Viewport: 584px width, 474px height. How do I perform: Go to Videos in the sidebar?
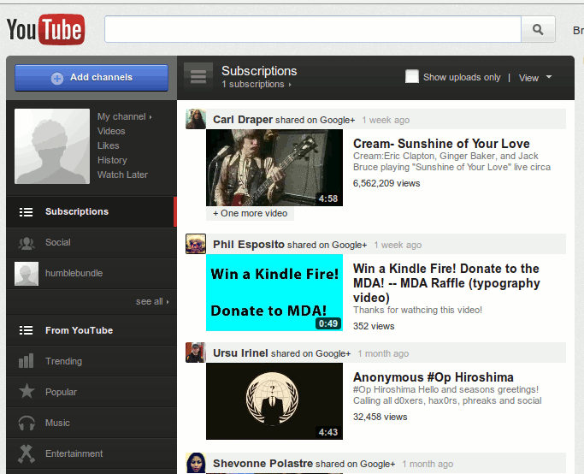111,131
